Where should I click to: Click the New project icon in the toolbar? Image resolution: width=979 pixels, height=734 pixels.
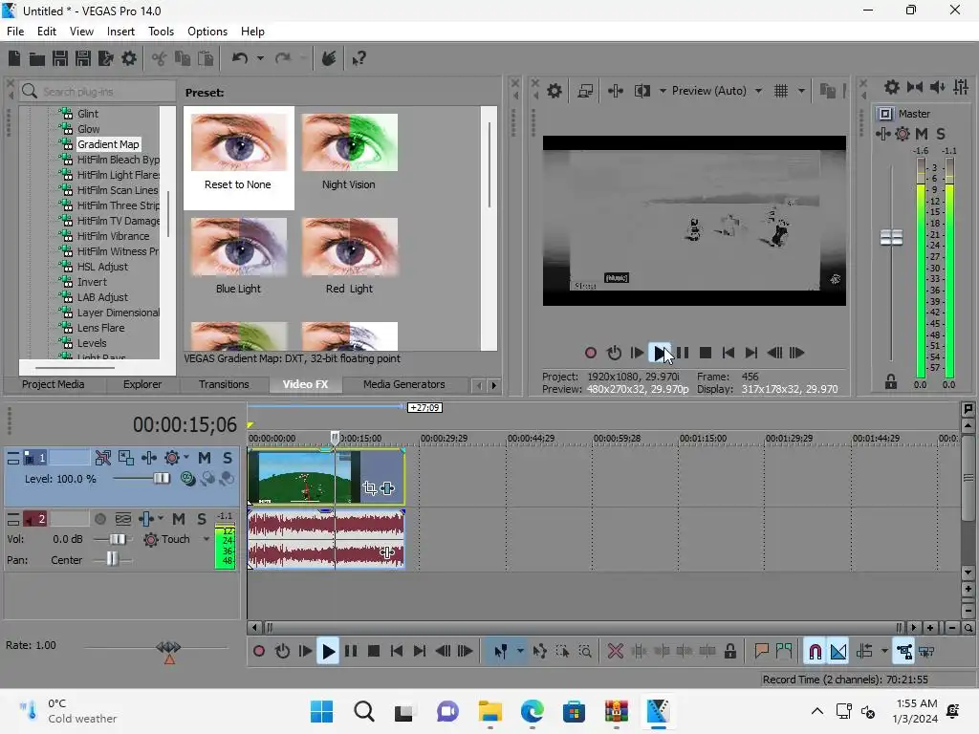tap(14, 58)
